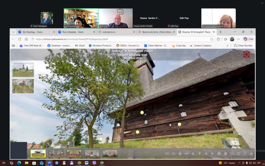The height and width of the screenshot is (166, 265).
Task: Click the browser refresh icon
Action: click(20, 39)
